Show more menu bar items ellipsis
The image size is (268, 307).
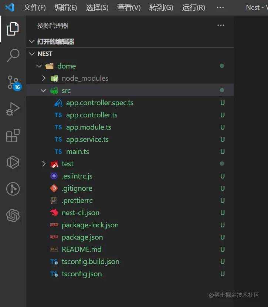(220, 7)
